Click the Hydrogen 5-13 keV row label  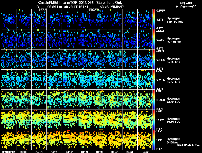[173, 141]
